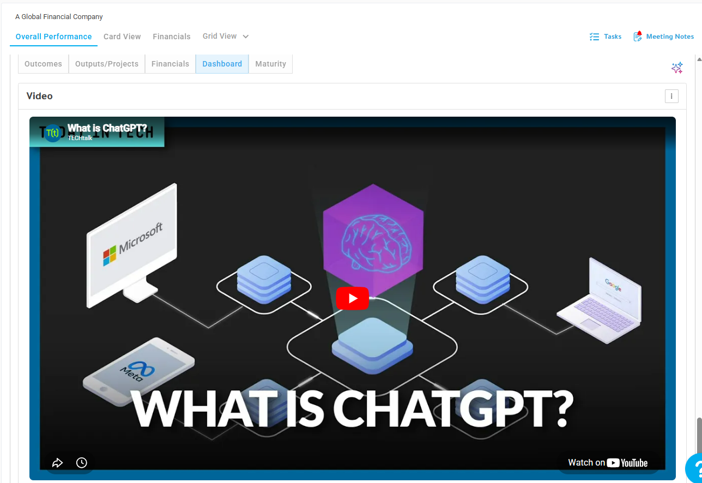Click the Watch later clock icon
This screenshot has width=702, height=483.
pos(82,463)
